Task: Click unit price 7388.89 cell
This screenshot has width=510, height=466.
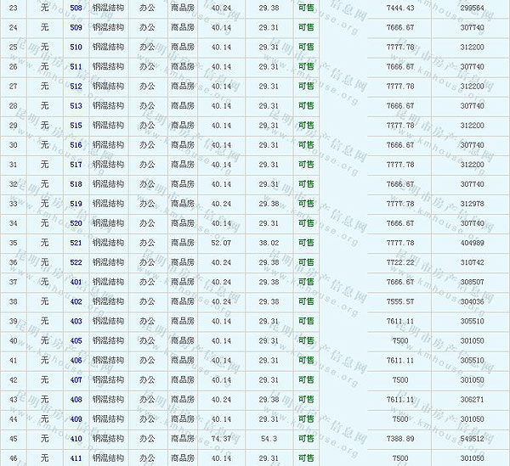Action: pyautogui.click(x=399, y=439)
